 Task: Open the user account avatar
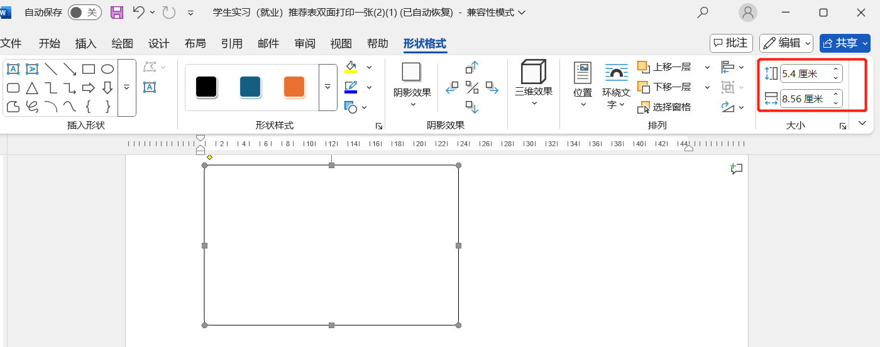(x=747, y=13)
